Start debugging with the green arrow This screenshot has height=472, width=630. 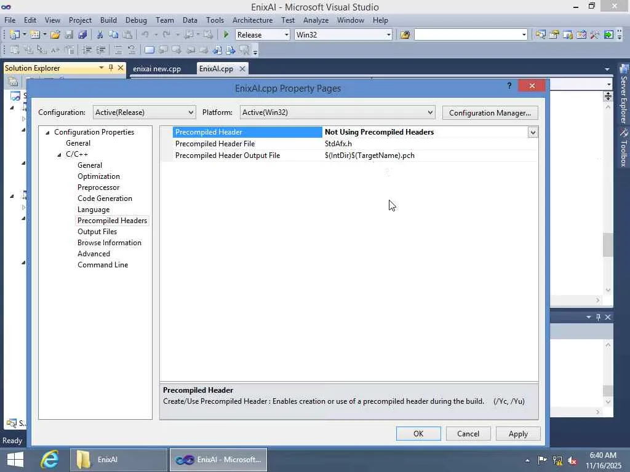coord(226,35)
